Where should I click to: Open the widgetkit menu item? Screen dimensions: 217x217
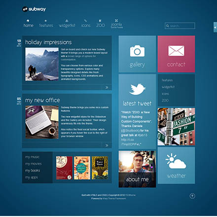pos(67,26)
